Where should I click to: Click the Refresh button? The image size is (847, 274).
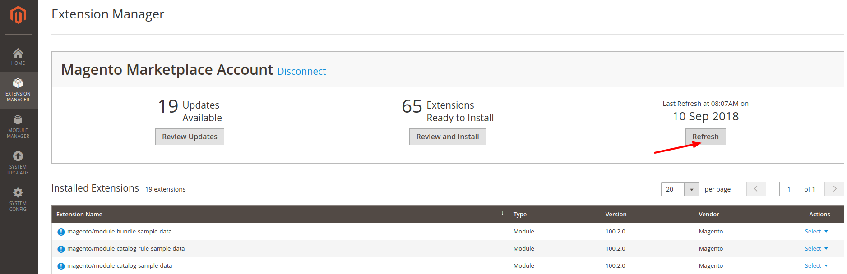(706, 137)
